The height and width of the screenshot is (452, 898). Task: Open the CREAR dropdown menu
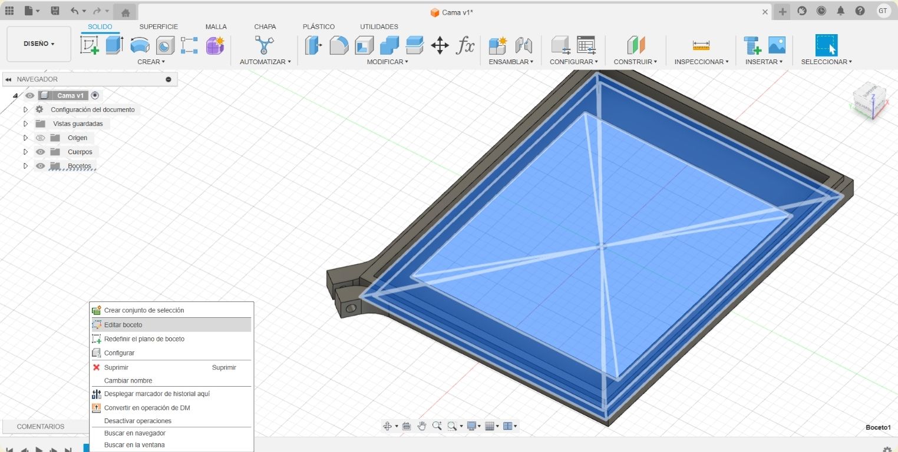click(151, 62)
